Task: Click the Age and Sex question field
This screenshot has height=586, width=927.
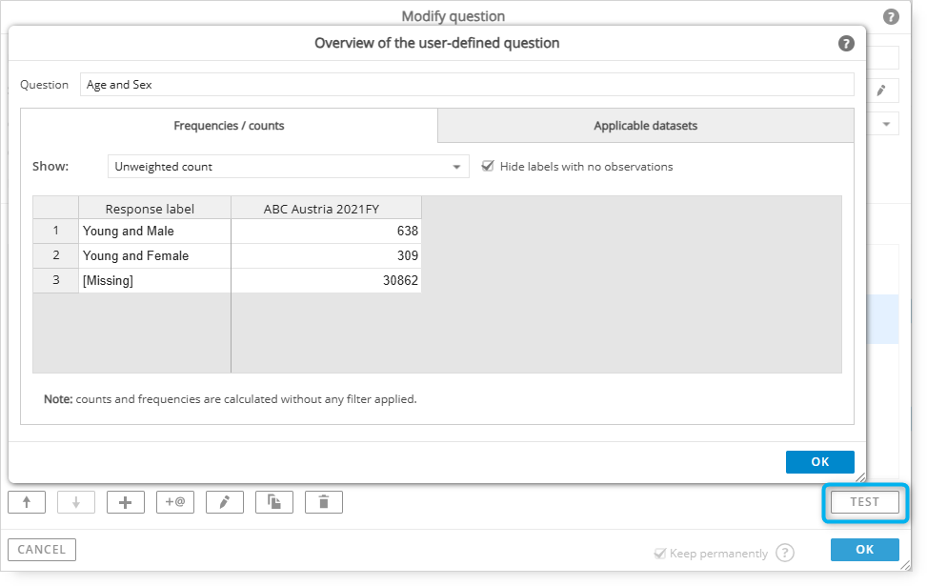Action: 467,85
